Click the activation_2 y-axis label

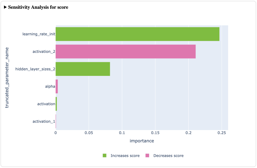44,51
